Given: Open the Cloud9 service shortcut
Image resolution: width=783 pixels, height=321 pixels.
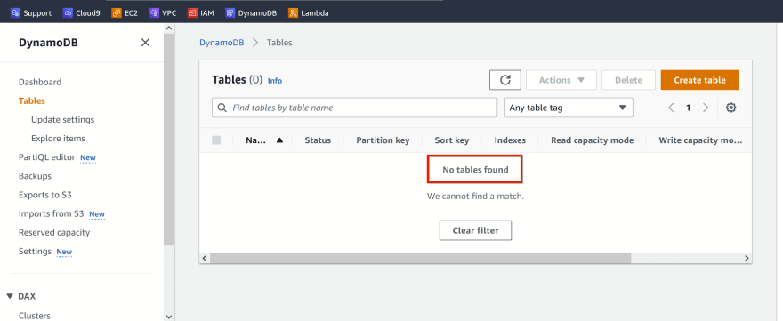Looking at the screenshot, I should (x=81, y=13).
